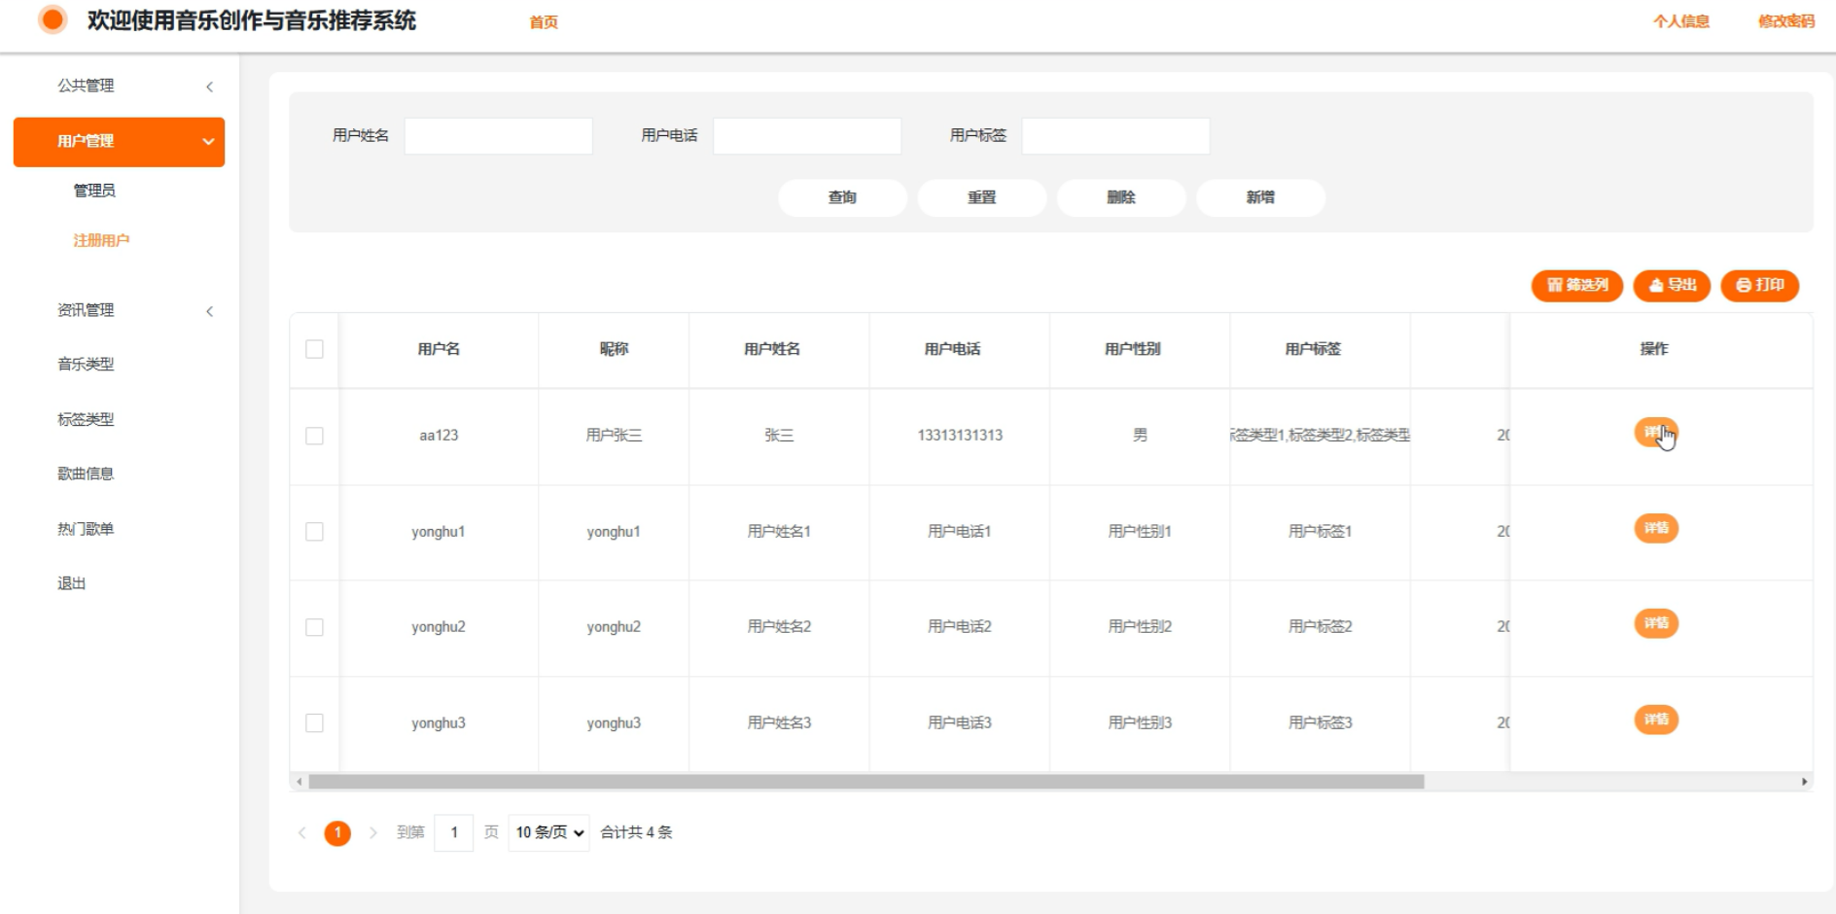Click the 合计共 4 条 total text

tap(637, 832)
